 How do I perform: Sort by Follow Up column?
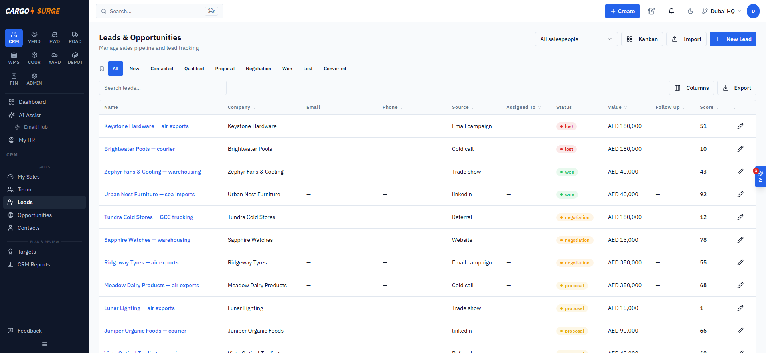[x=670, y=107]
